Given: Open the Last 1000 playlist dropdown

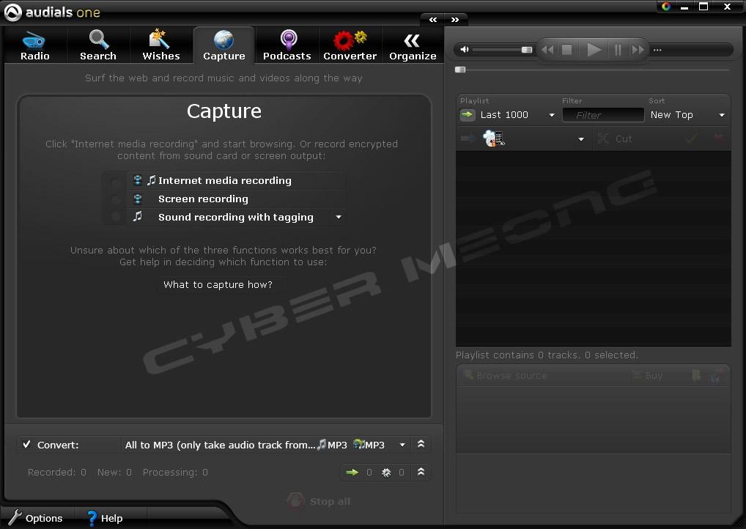Looking at the screenshot, I should [x=517, y=114].
